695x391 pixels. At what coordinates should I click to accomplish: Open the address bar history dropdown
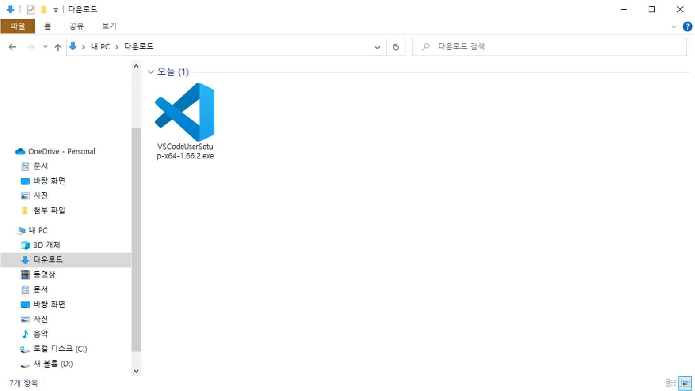377,47
